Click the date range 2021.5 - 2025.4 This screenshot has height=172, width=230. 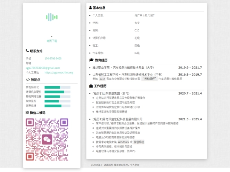[x=190, y=119]
